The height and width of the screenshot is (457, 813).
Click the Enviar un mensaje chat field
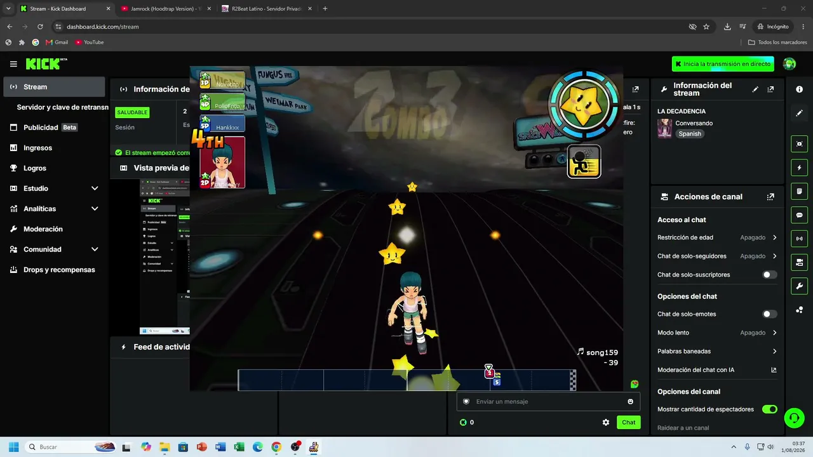click(548, 401)
